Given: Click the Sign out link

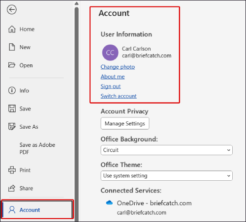Looking at the screenshot, I should point(111,86).
